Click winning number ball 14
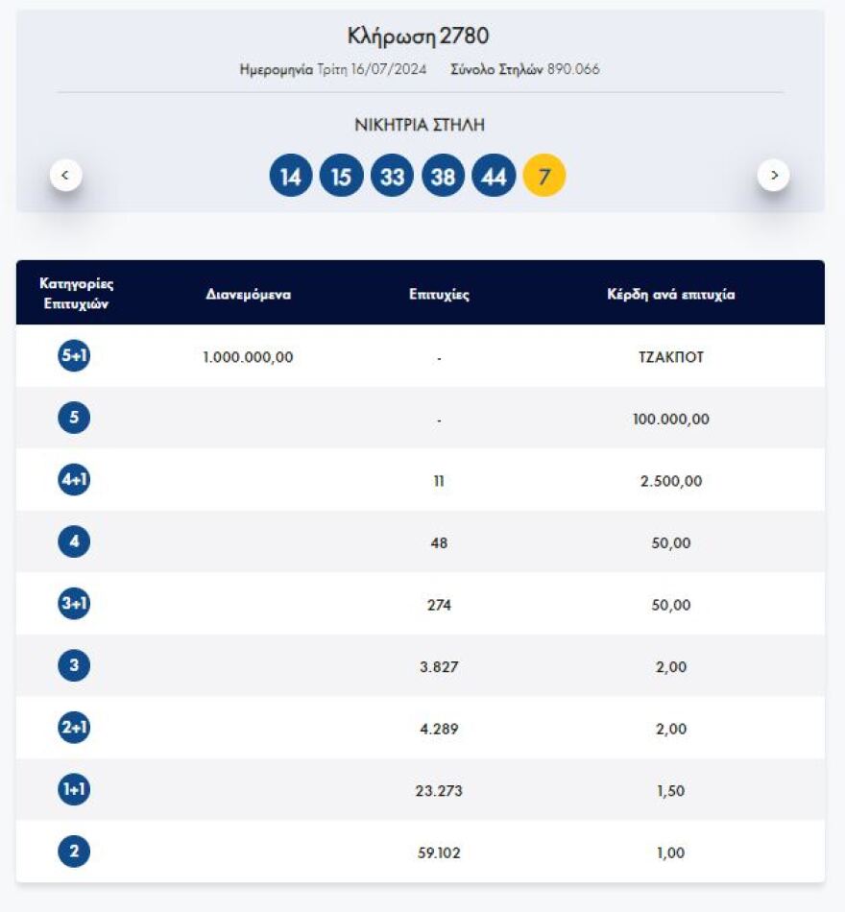Image resolution: width=845 pixels, height=912 pixels. (x=291, y=177)
